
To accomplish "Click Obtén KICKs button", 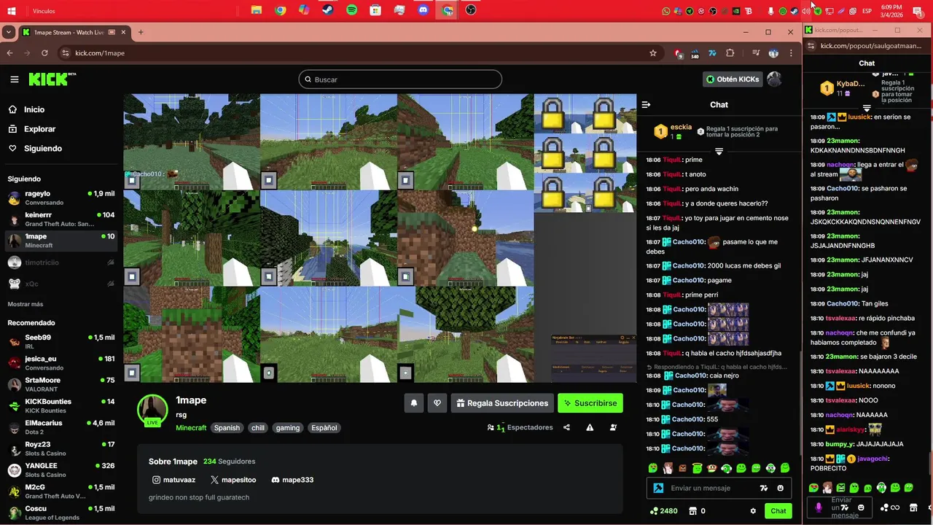I will pyautogui.click(x=733, y=79).
